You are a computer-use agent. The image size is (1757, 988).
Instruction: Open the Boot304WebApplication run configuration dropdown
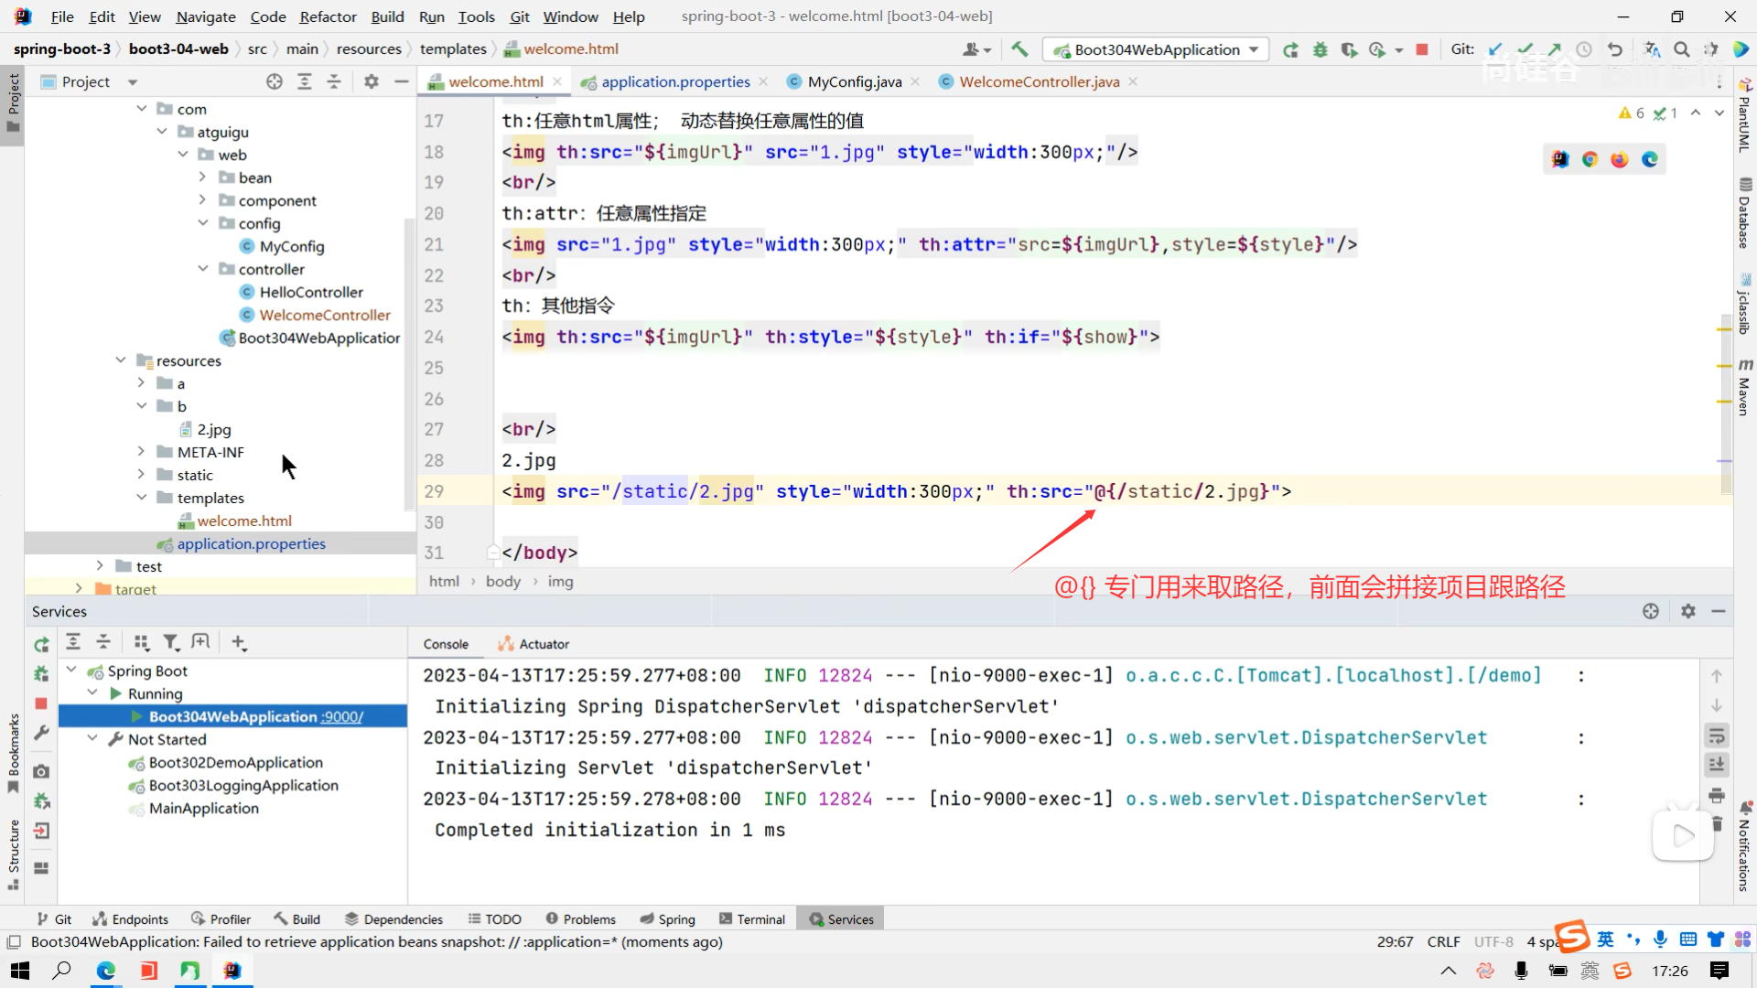(1253, 49)
